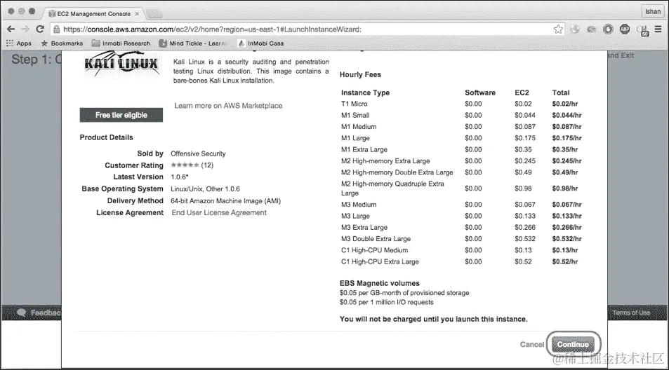Image resolution: width=669 pixels, height=370 pixels.
Task: Click M2 High-memory Quadruple Extra Large row
Action: (x=461, y=189)
